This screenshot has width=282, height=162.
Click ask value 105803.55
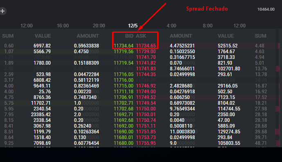[229, 143]
